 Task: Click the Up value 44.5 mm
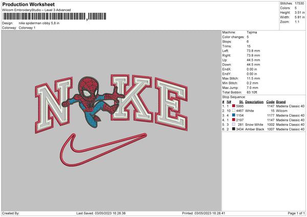(x=253, y=60)
